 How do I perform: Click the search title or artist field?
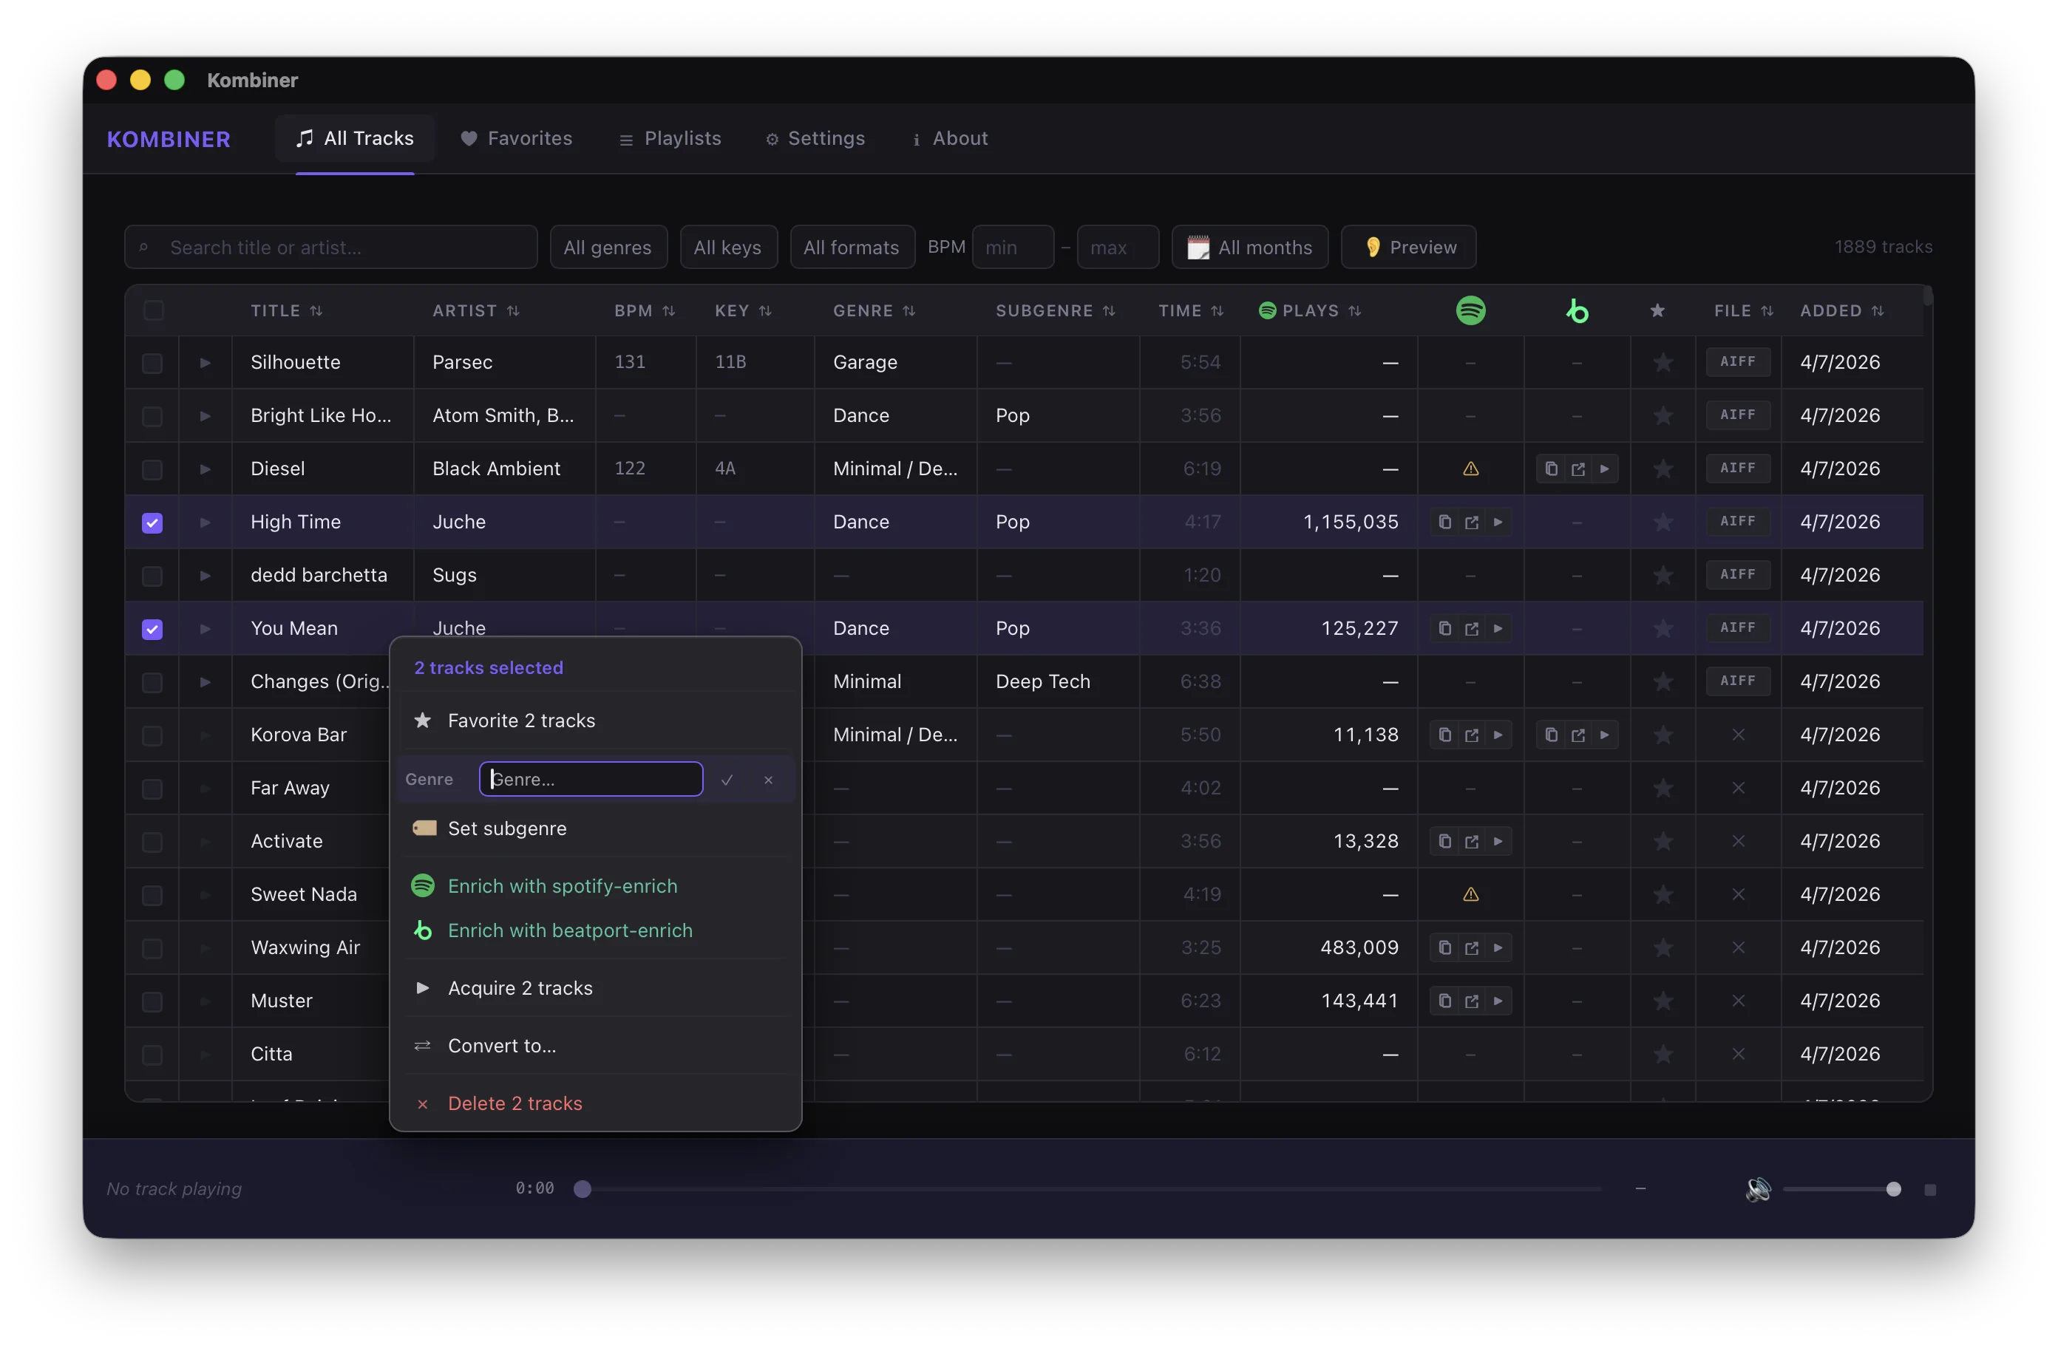pos(331,248)
